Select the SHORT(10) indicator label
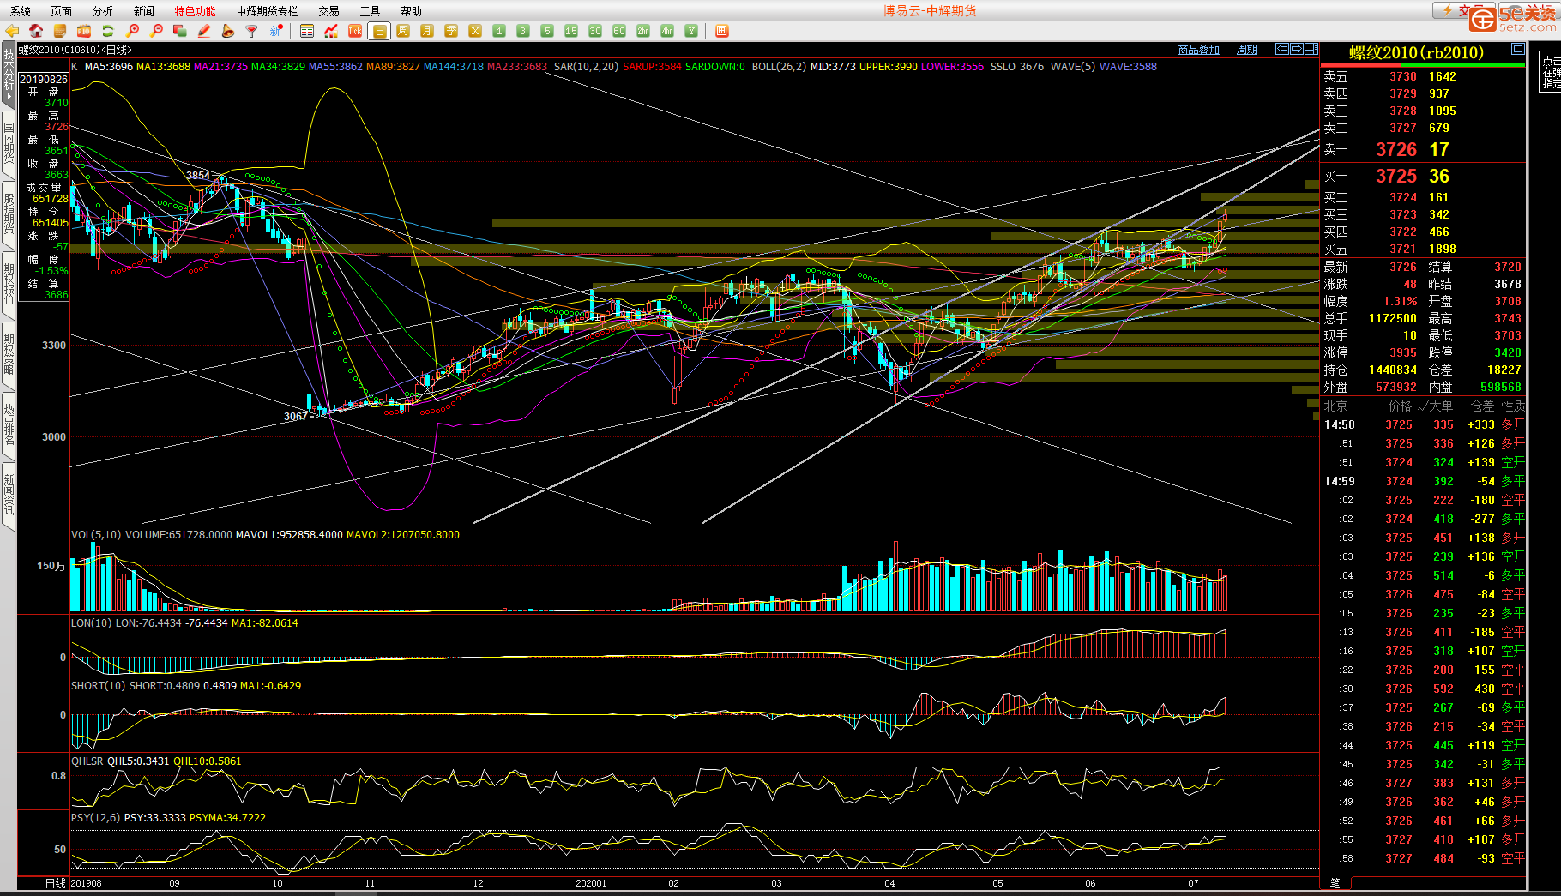1561x896 pixels. click(98, 686)
